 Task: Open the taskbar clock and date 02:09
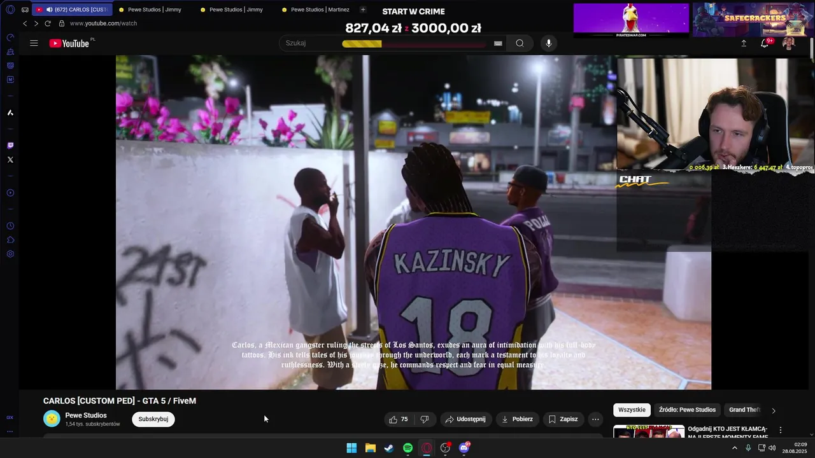click(x=795, y=448)
